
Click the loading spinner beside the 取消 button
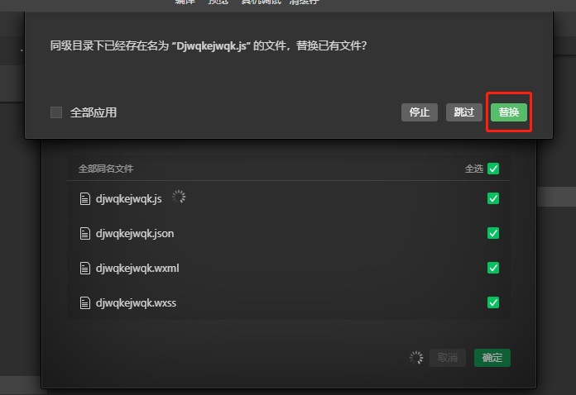416,357
